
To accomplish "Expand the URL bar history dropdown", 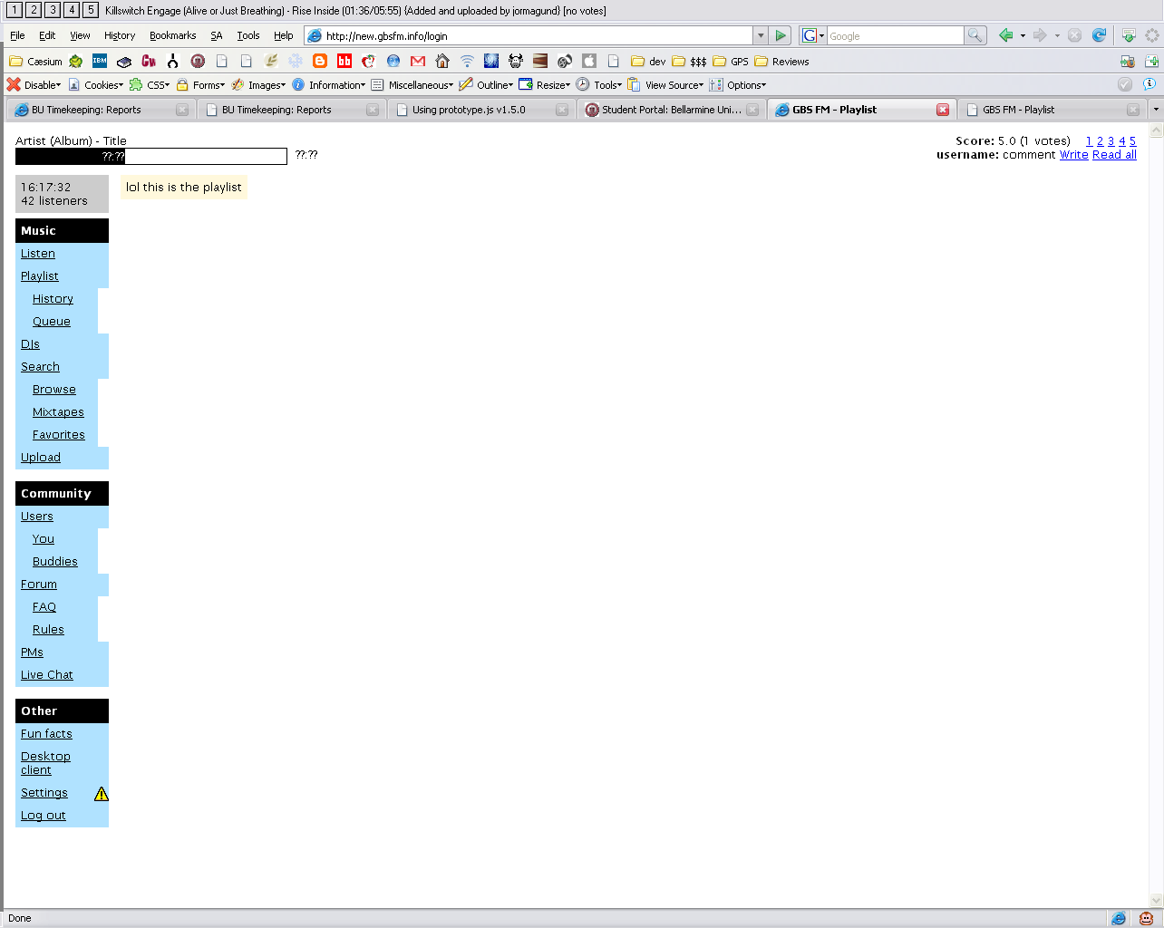I will [x=761, y=35].
